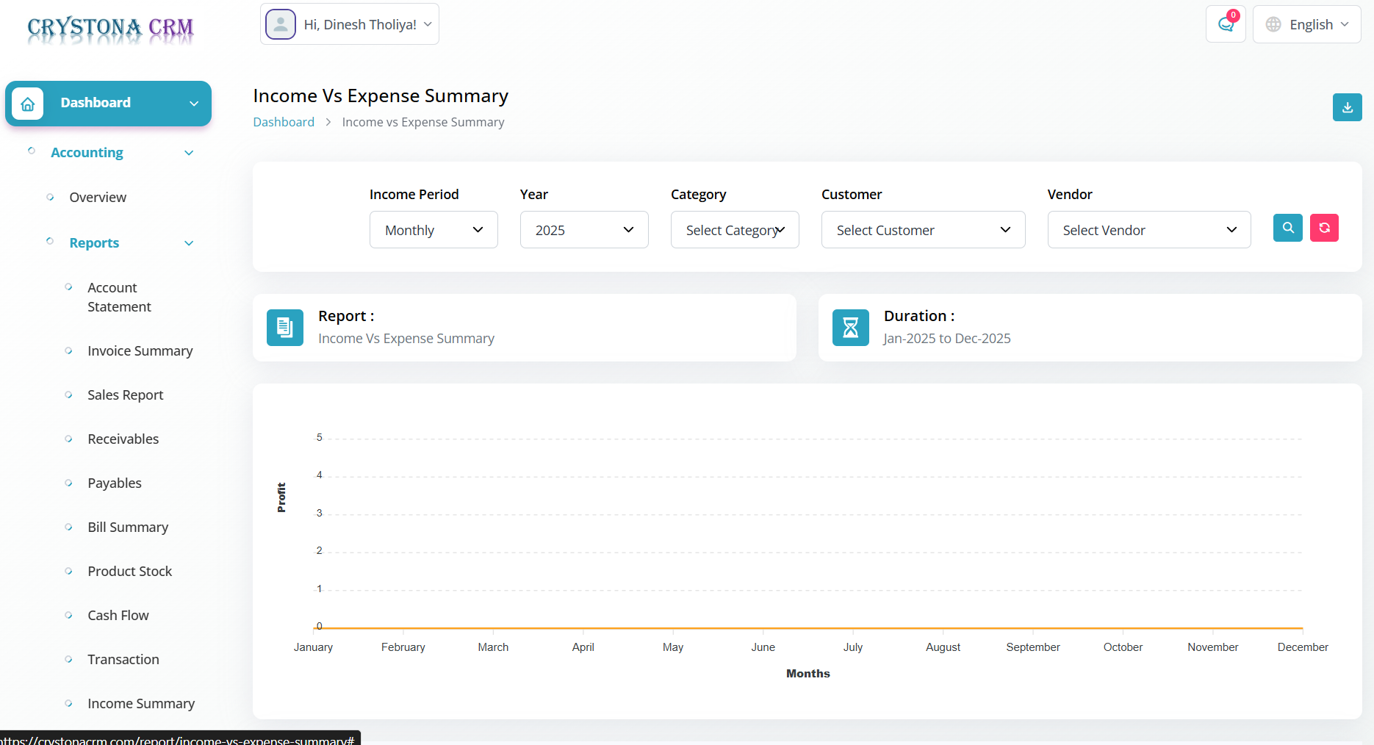The height and width of the screenshot is (745, 1374).
Task: Click the user avatar icon
Action: coord(281,24)
